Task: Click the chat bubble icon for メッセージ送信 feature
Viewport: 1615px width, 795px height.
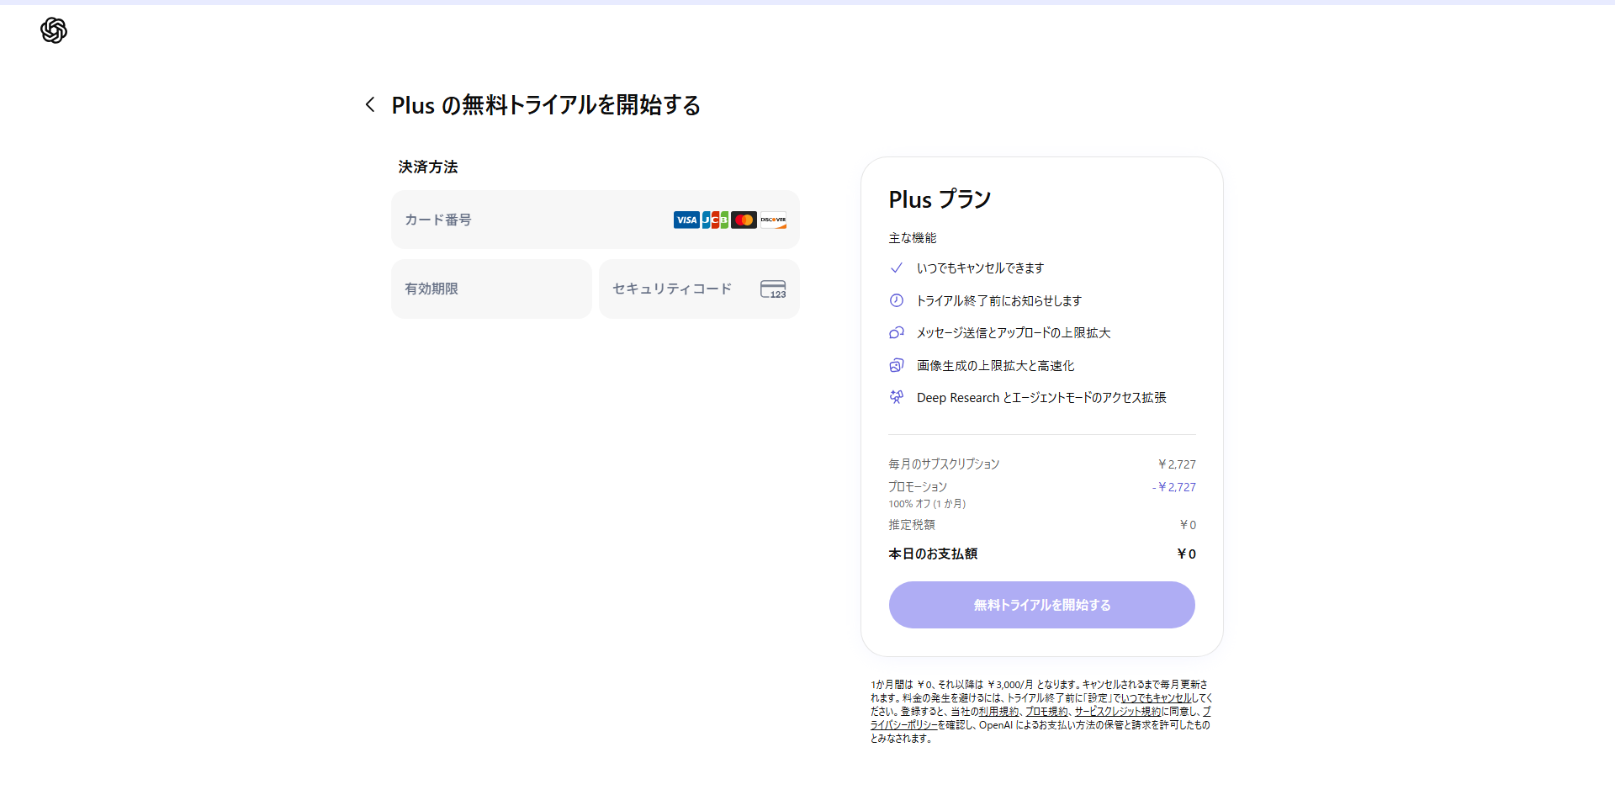Action: tap(897, 332)
